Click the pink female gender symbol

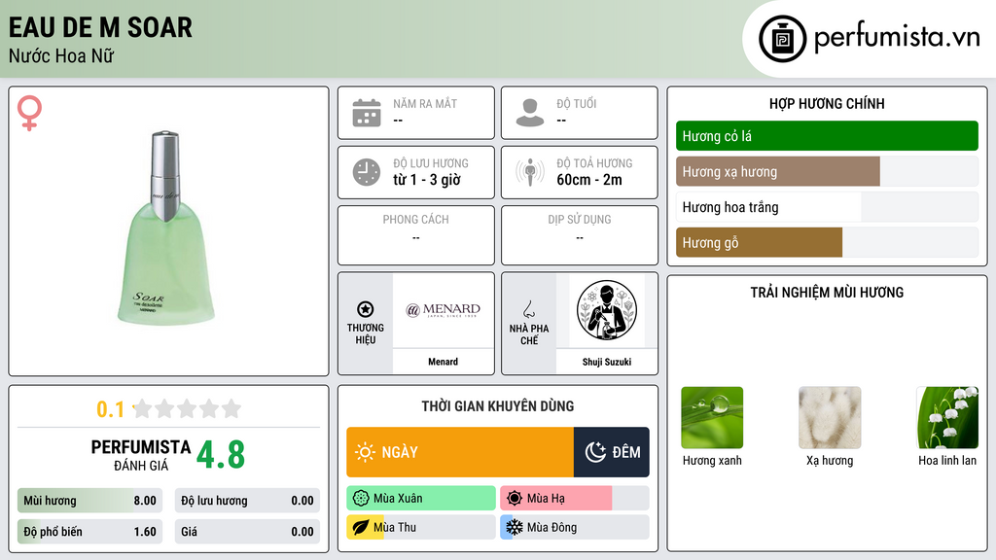[29, 113]
